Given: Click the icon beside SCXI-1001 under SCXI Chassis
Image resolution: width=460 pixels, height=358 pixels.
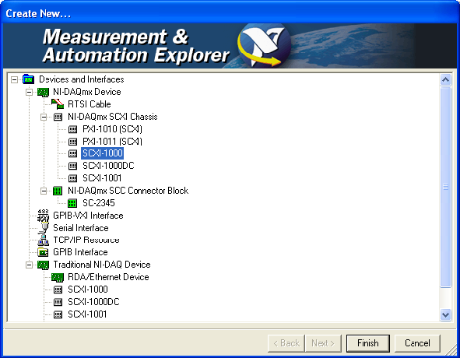Looking at the screenshot, I should (72, 178).
